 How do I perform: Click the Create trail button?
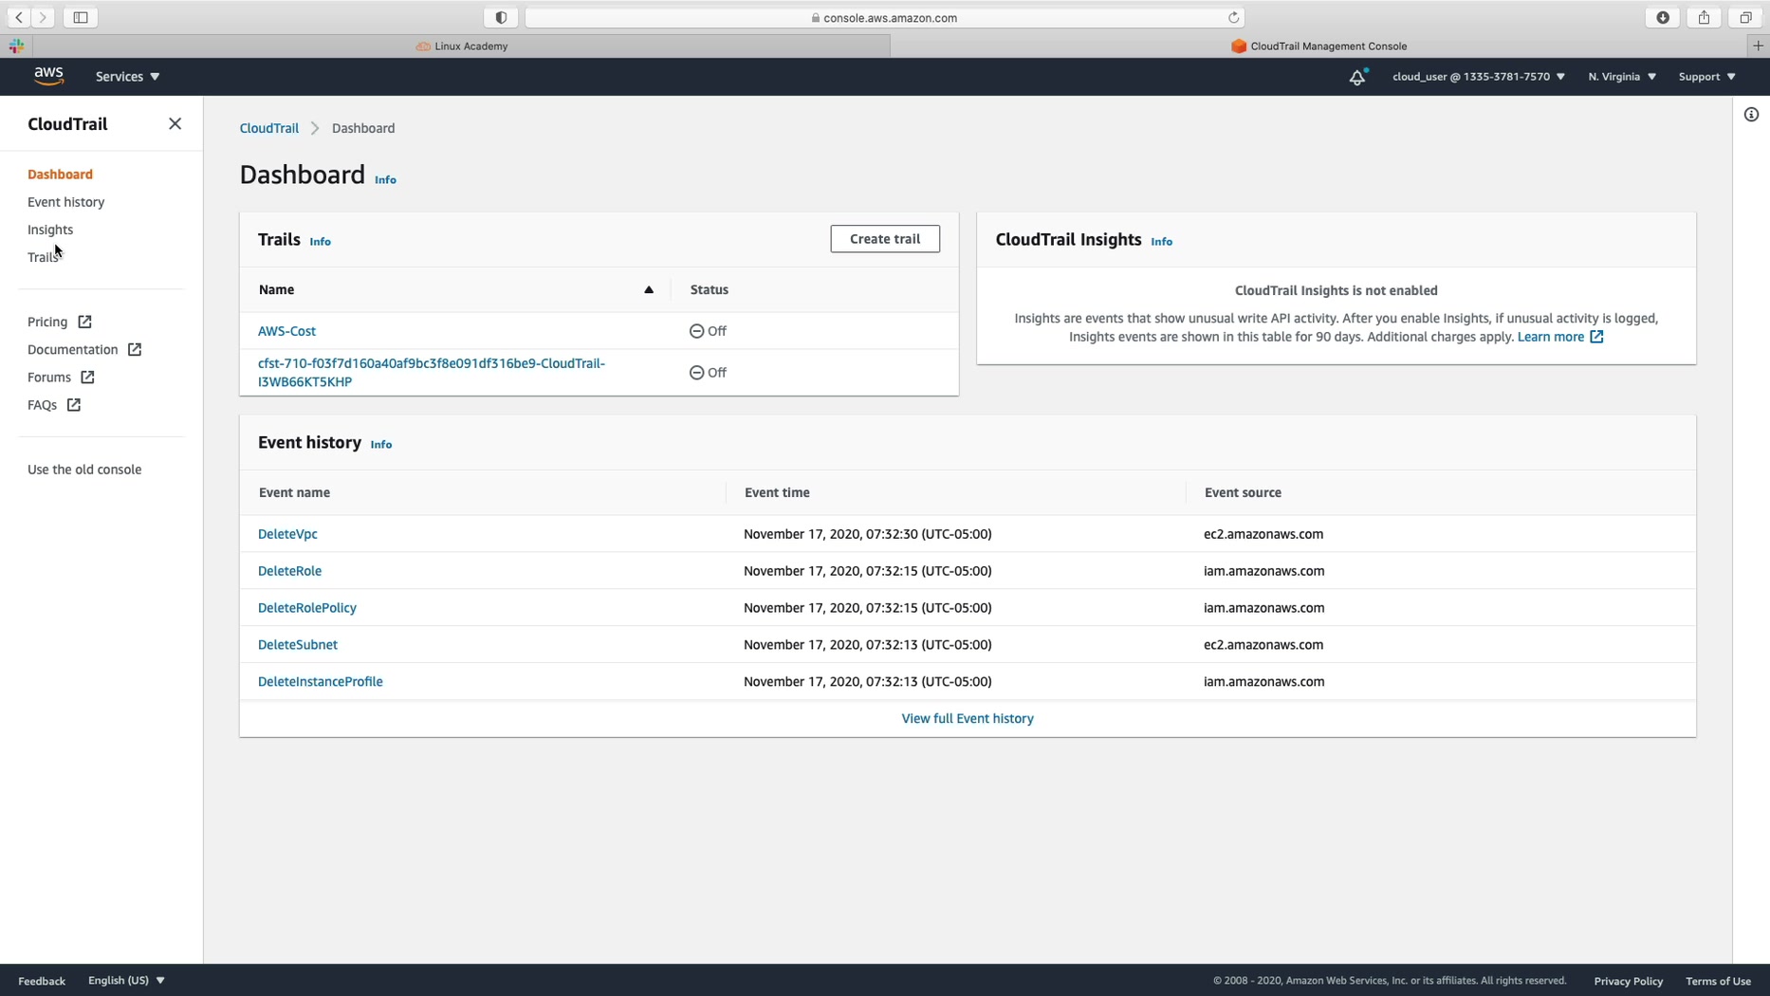coord(885,239)
